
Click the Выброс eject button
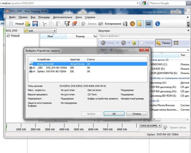91,114
